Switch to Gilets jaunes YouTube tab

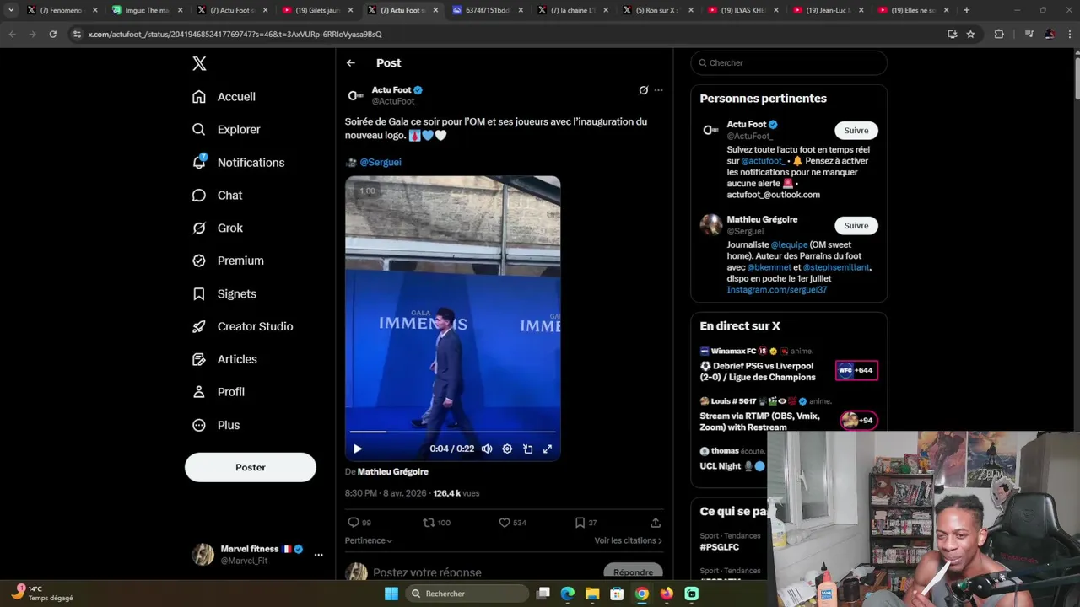click(x=316, y=10)
